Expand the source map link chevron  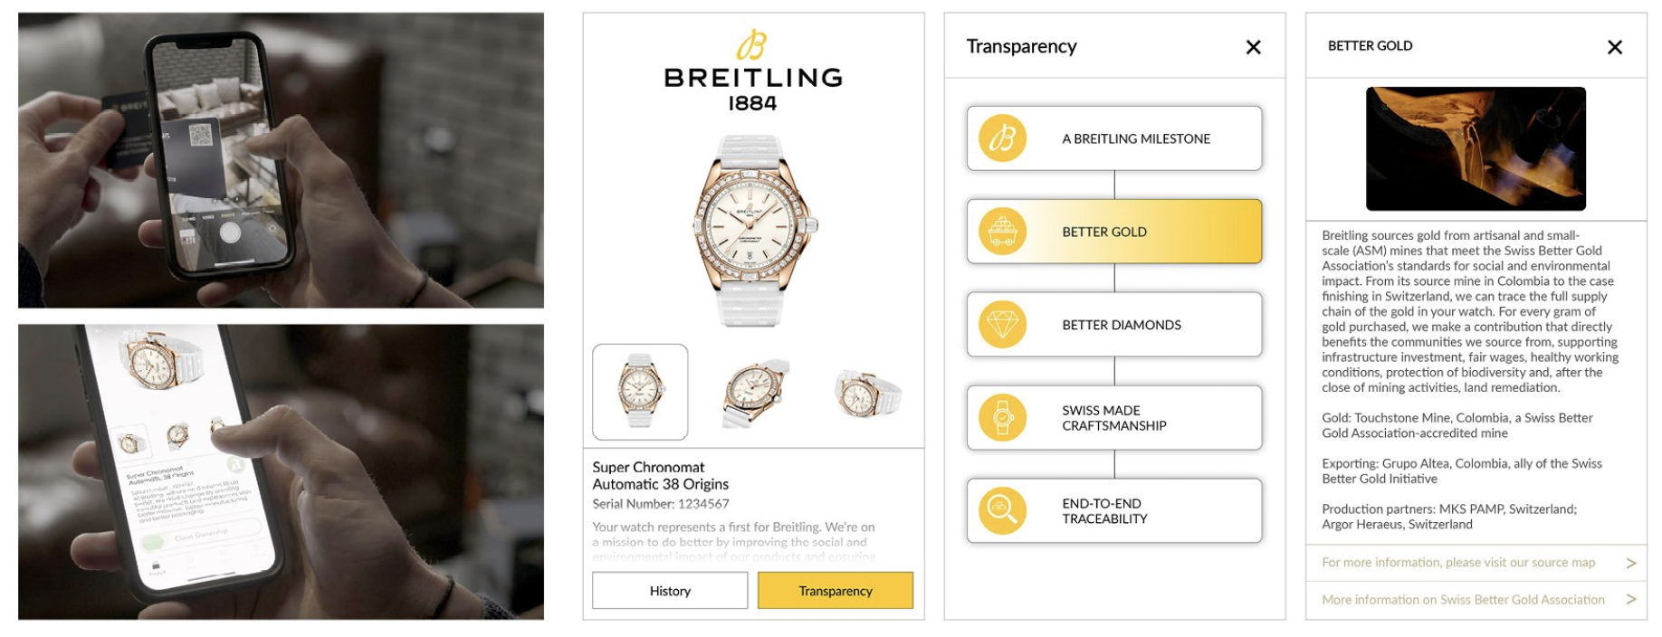click(x=1631, y=563)
